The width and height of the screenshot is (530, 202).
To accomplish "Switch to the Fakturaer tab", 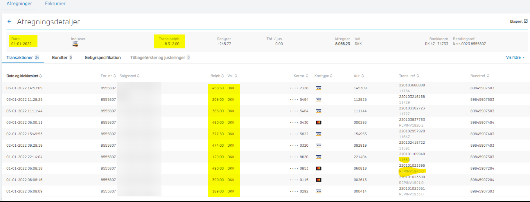I will click(55, 4).
